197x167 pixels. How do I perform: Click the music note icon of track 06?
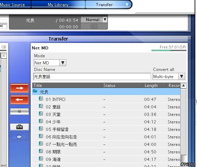41,136
